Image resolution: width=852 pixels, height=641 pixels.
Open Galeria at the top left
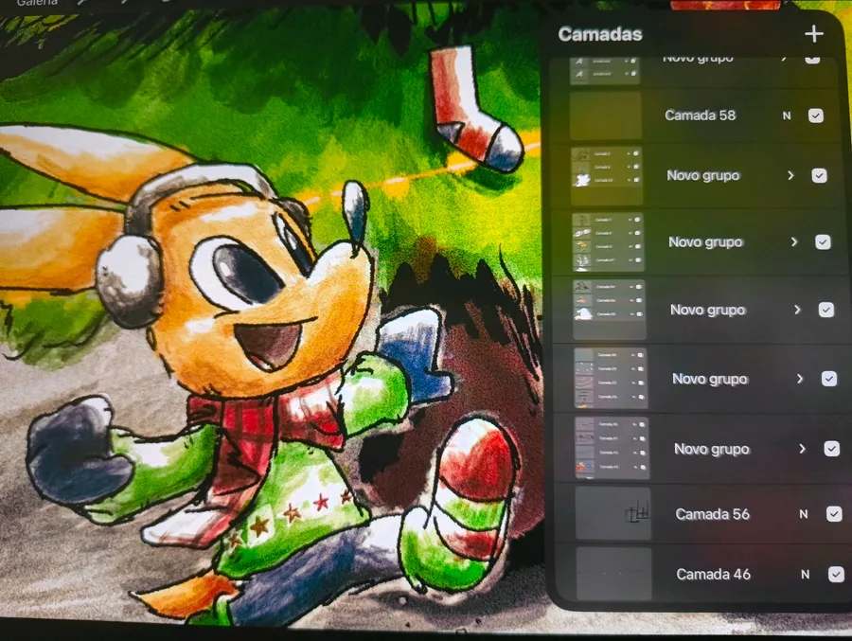(x=37, y=3)
